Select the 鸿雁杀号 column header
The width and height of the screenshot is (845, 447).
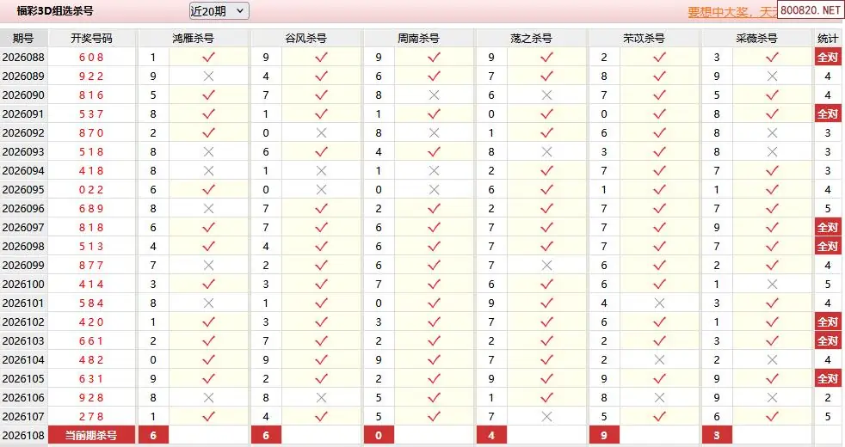click(x=193, y=39)
